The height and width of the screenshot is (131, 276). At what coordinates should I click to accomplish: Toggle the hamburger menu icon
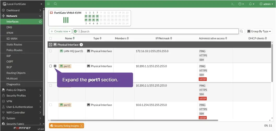point(49,4)
